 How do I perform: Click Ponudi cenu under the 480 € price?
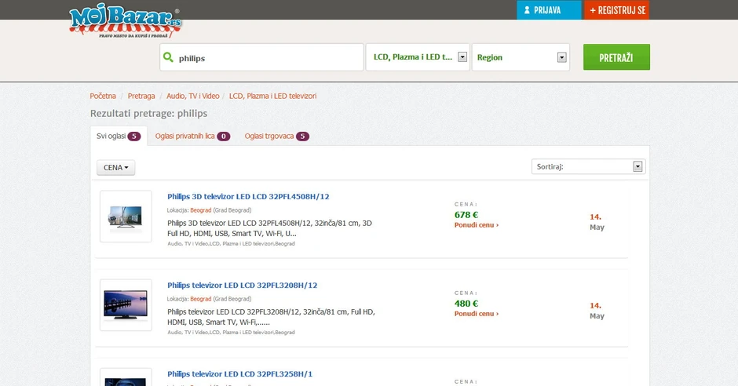tap(477, 314)
